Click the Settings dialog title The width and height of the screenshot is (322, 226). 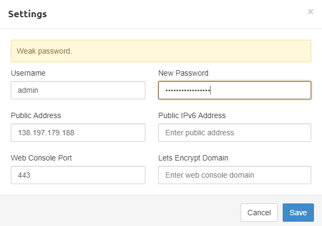[27, 14]
